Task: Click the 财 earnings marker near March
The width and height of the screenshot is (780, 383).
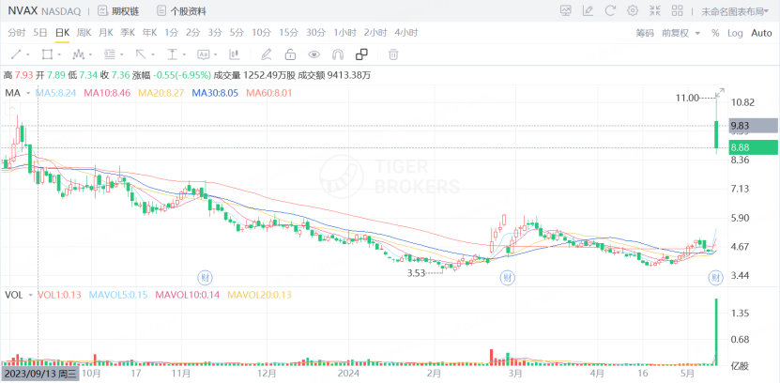Action: [507, 277]
